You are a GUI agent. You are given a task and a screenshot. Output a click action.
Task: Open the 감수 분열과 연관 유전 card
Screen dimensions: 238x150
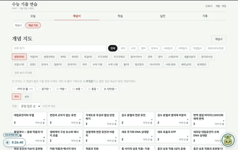click(x=137, y=119)
